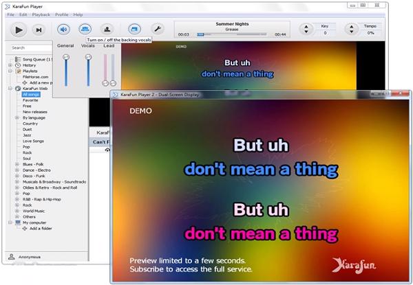Expand the History tree node
The height and width of the screenshot is (285, 413).
pos(10,65)
